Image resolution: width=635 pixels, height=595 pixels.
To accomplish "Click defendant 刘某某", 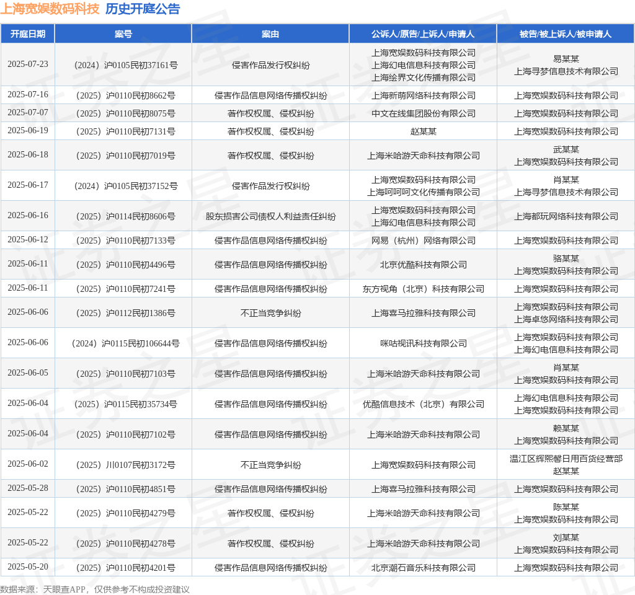I will click(566, 538).
